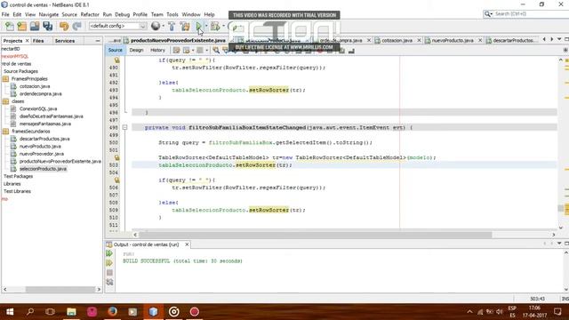The width and height of the screenshot is (569, 320).
Task: Open the Tools menu
Action: [x=172, y=14]
